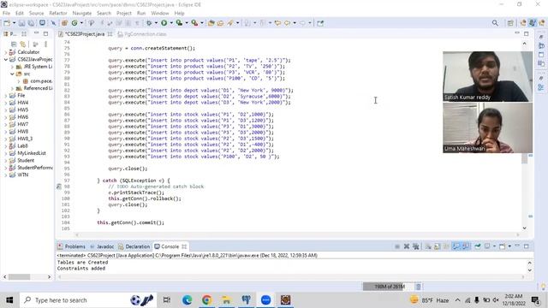Screen dimensions: 548x308
Task: Click the Coverage run icon
Action: click(179, 23)
